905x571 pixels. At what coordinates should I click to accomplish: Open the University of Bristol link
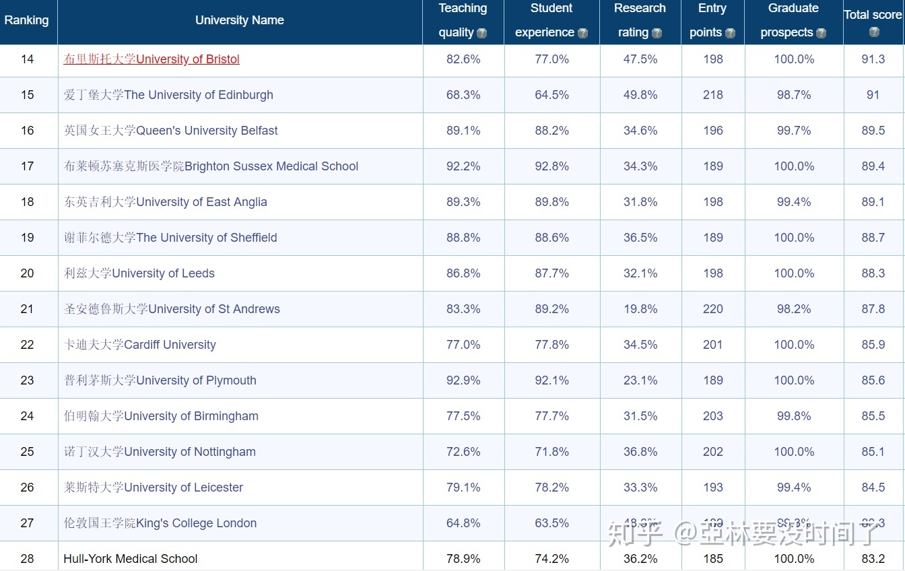[x=152, y=59]
